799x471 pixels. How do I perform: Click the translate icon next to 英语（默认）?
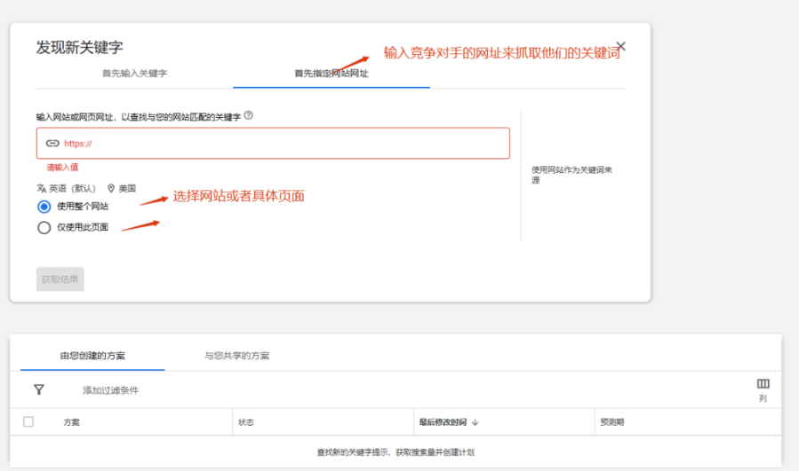click(x=41, y=188)
